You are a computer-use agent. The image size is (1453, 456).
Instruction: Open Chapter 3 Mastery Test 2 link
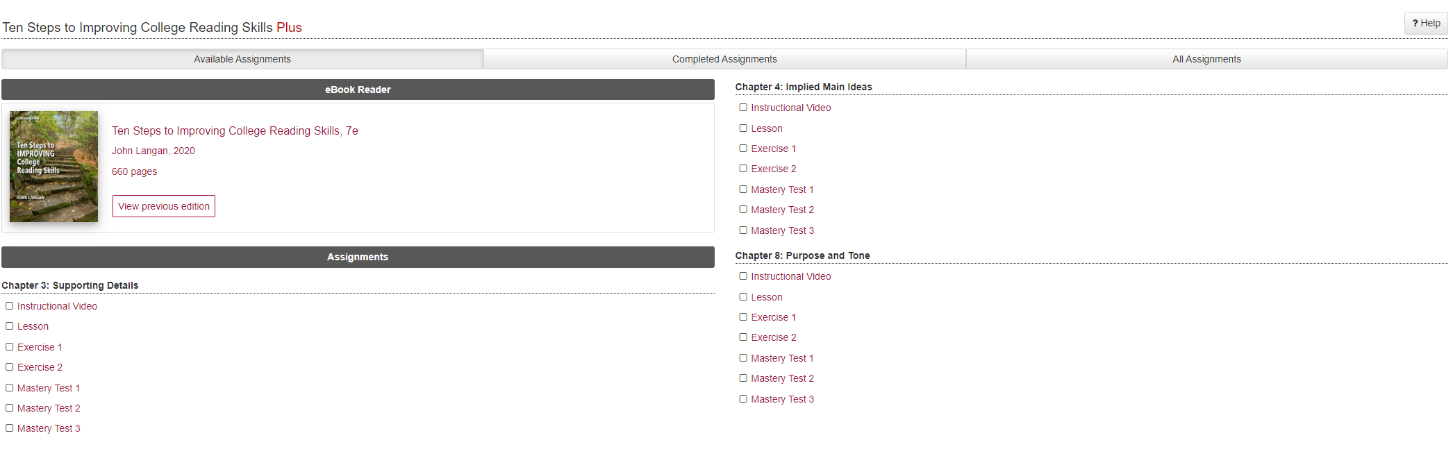coord(49,408)
